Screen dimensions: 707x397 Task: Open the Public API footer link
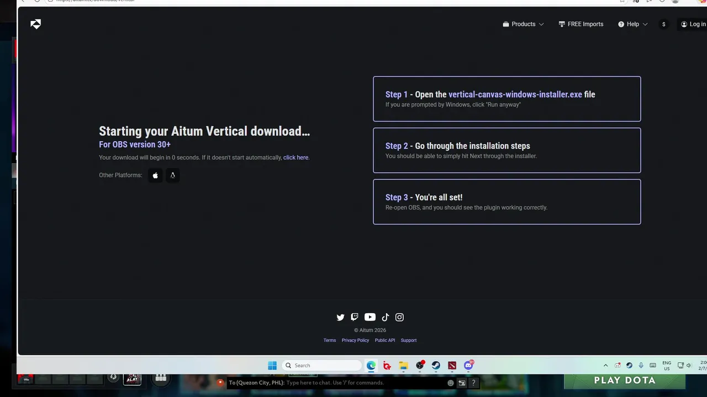(385, 340)
